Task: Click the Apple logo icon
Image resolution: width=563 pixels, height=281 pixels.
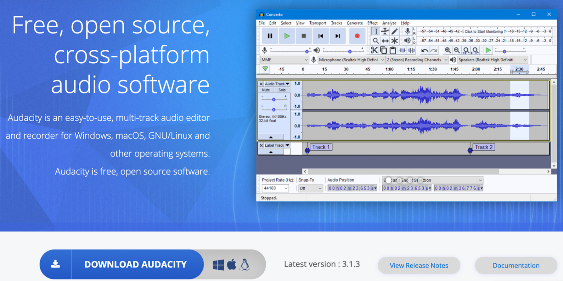Action: pyautogui.click(x=232, y=264)
